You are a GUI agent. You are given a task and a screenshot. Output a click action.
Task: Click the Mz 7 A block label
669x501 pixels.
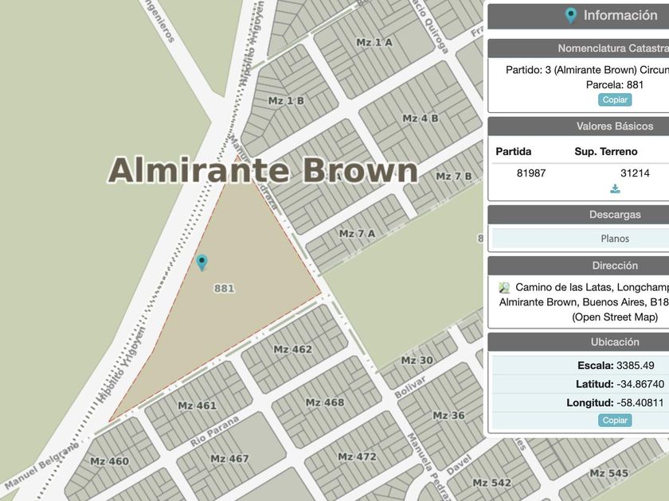(x=357, y=234)
